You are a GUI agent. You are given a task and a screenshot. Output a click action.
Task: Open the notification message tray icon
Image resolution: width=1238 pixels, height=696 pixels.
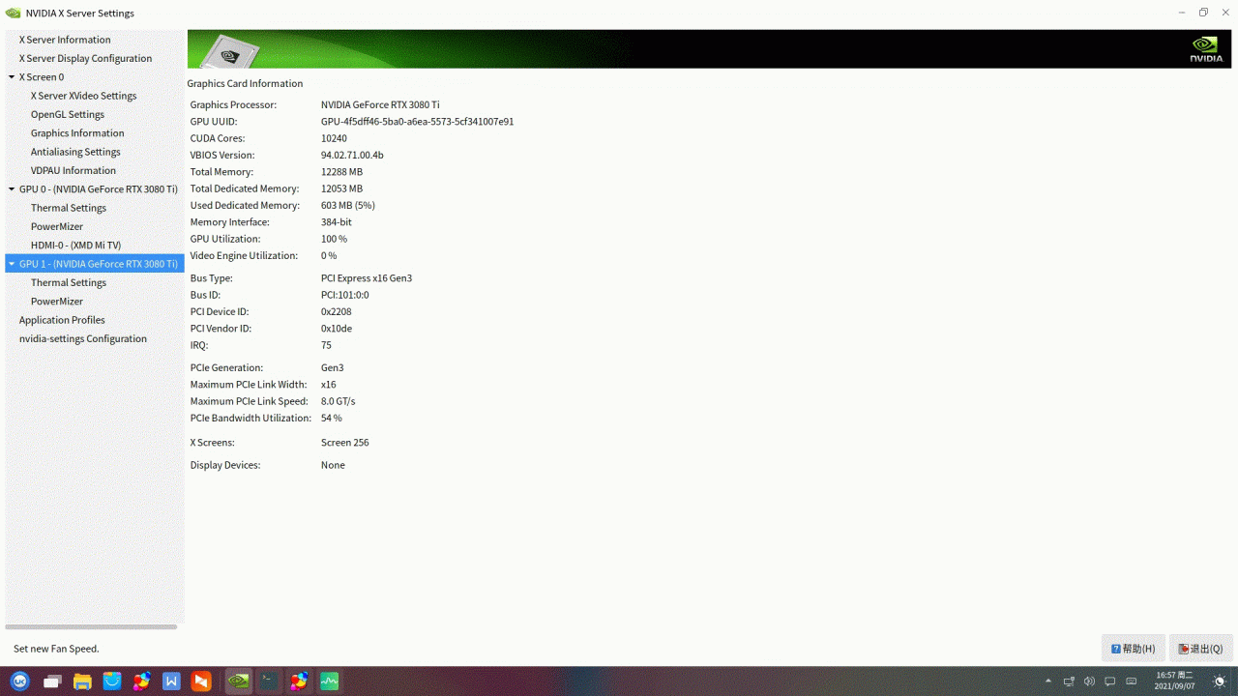pyautogui.click(x=1110, y=681)
